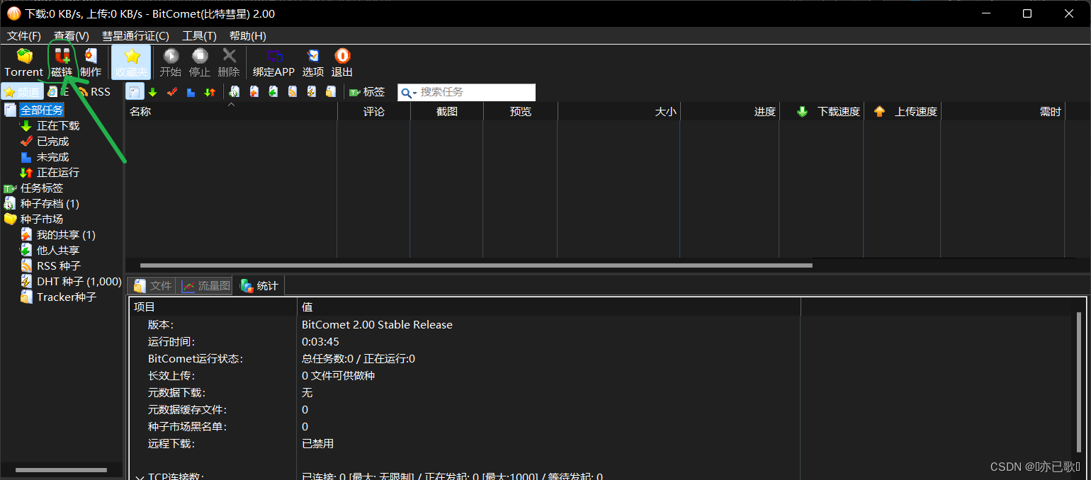Sort task list by 名称 column
The height and width of the screenshot is (480, 1091).
(231, 111)
